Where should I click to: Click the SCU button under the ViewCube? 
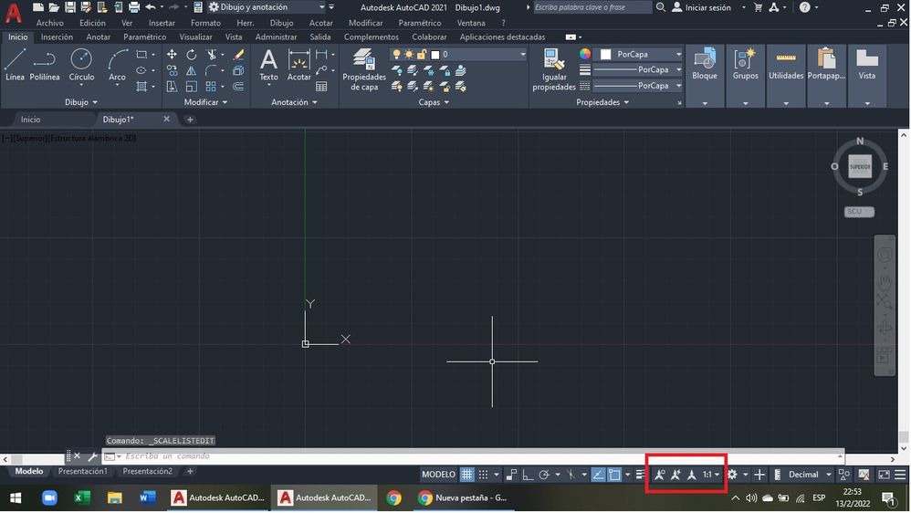(859, 212)
